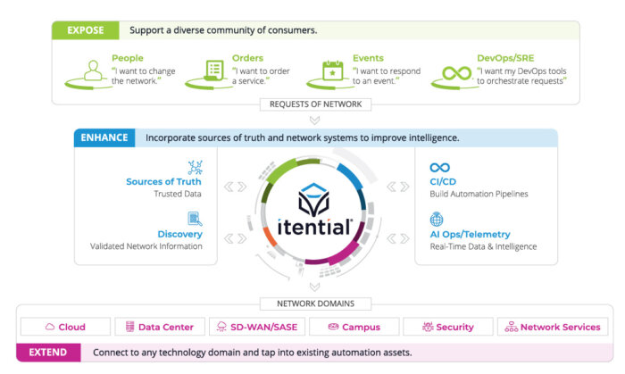Open the SD-WAN/SASE domain box
Viewport: 625px width, 374px height.
257,327
